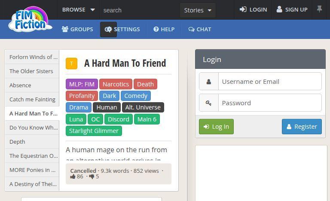Open the Settings menu

pyautogui.click(x=122, y=29)
